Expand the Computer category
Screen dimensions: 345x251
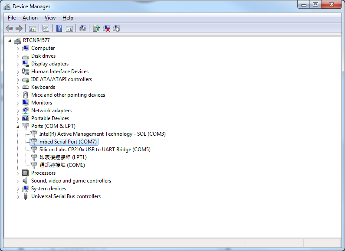[18, 49]
